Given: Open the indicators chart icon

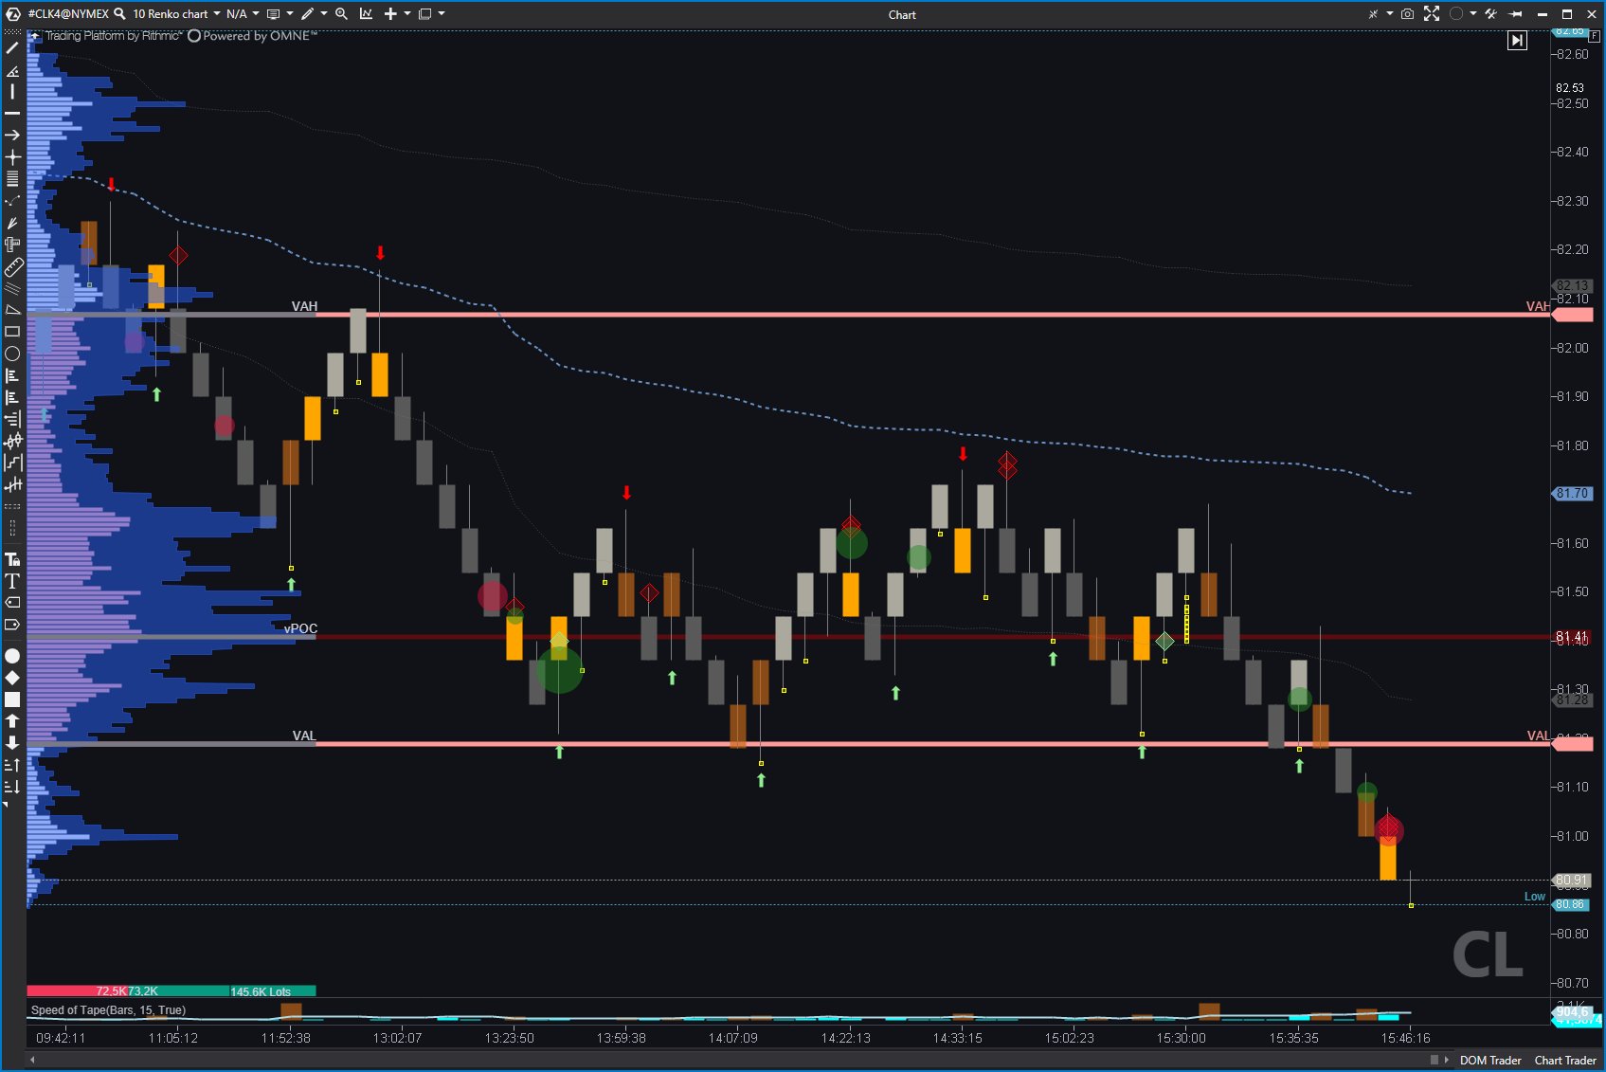Looking at the screenshot, I should click(x=366, y=14).
